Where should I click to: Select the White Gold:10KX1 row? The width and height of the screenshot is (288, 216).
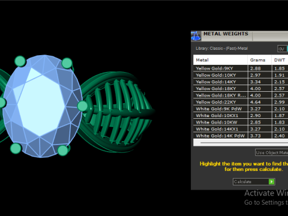point(241,115)
